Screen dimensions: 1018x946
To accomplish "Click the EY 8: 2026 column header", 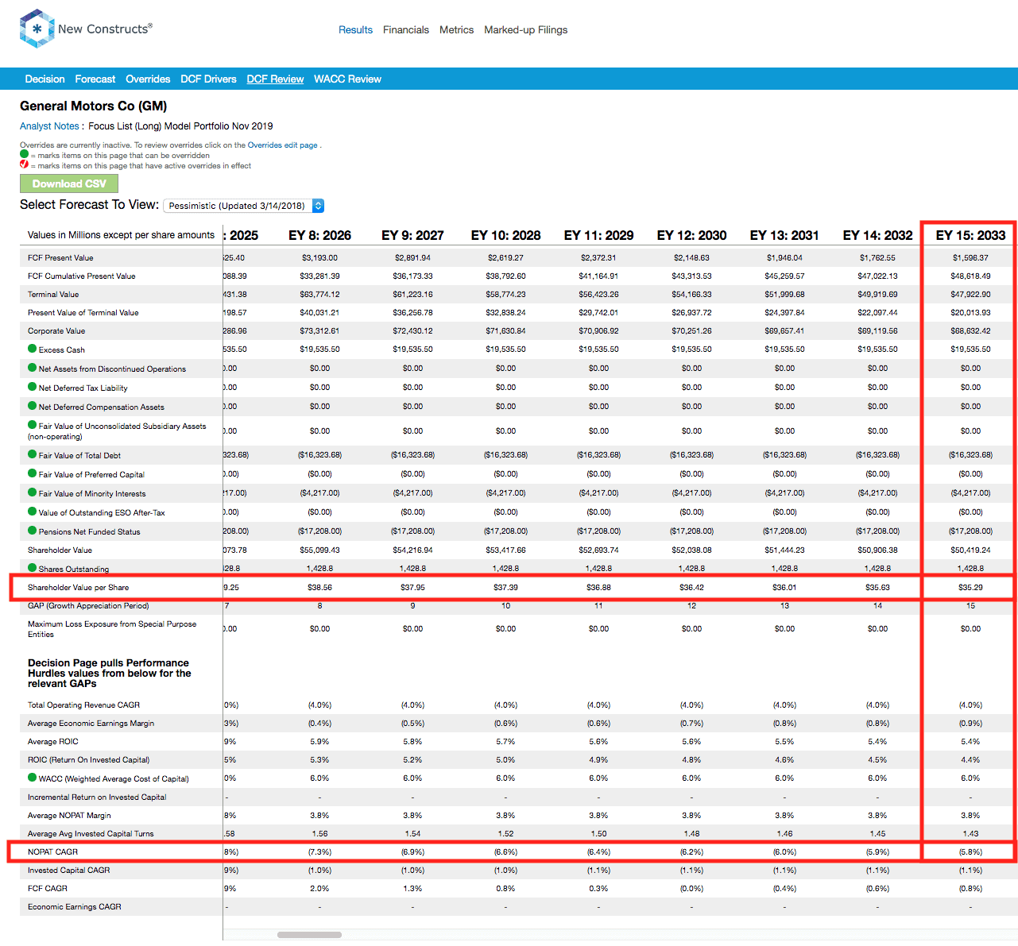I will [x=319, y=235].
